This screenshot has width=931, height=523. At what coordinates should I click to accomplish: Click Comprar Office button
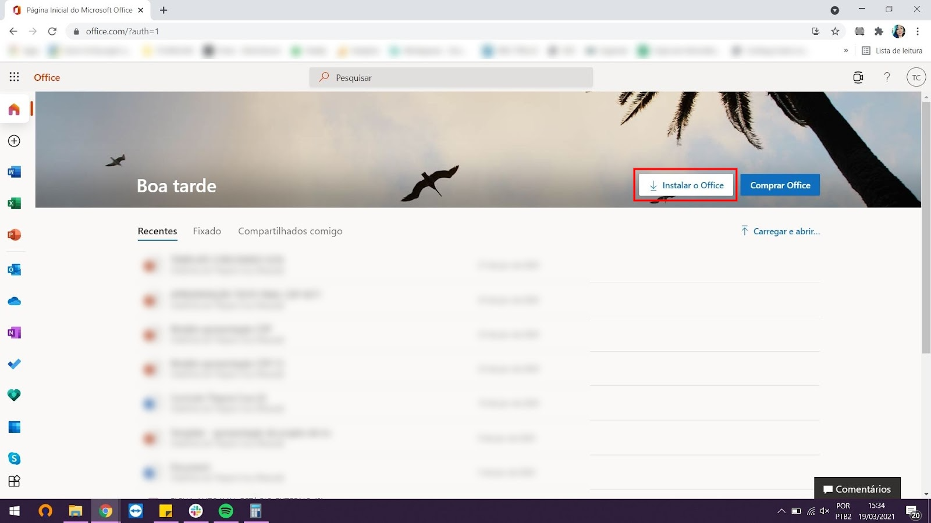(780, 185)
